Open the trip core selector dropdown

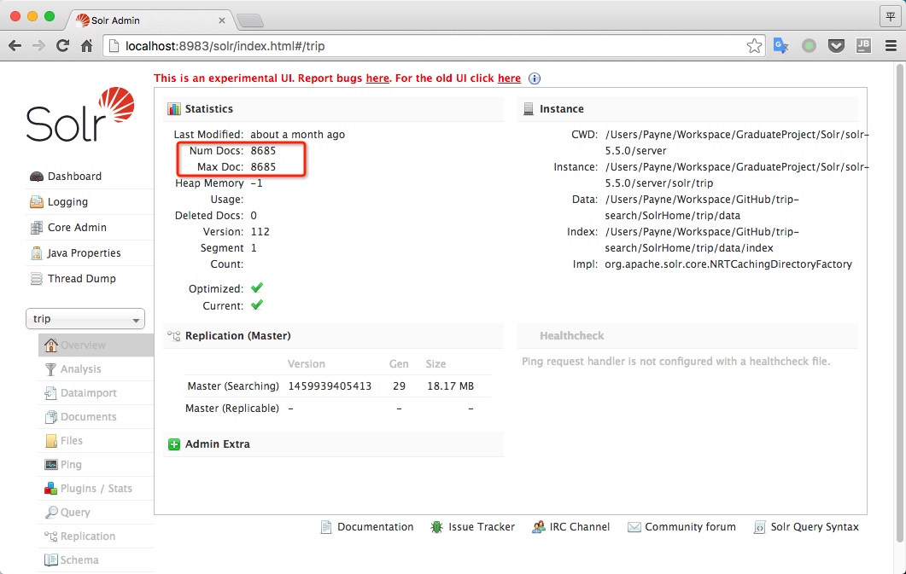coord(85,319)
